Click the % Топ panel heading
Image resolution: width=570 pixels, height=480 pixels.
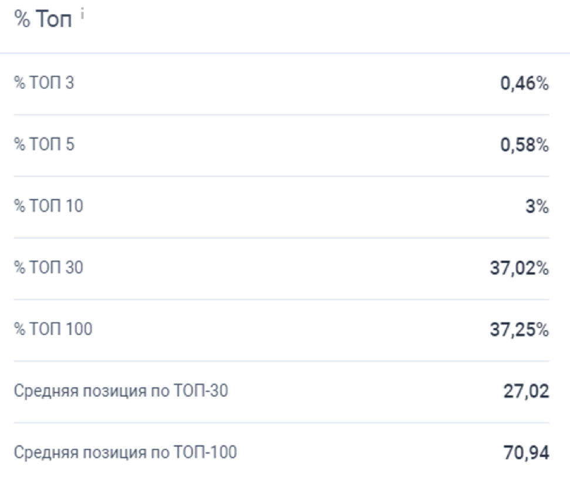coord(44,21)
